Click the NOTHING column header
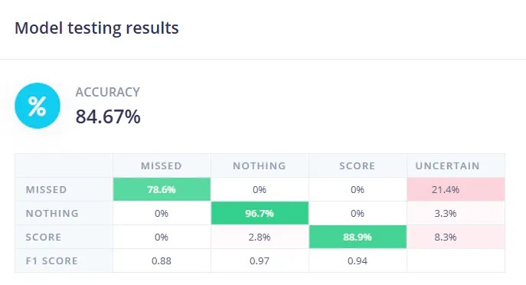The width and height of the screenshot is (526, 285). point(260,165)
